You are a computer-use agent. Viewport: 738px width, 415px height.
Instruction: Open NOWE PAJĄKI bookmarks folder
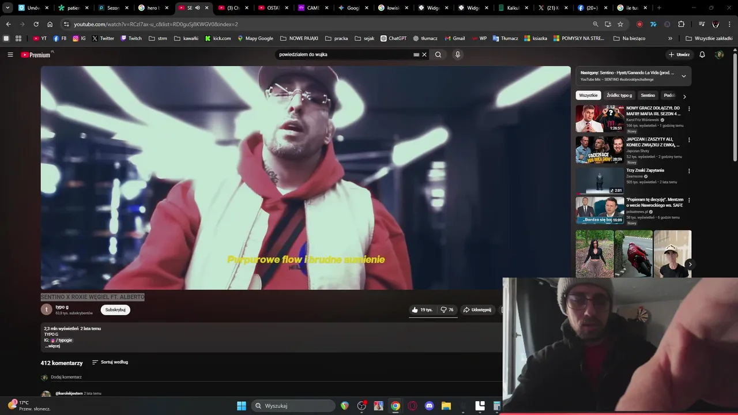(299, 39)
